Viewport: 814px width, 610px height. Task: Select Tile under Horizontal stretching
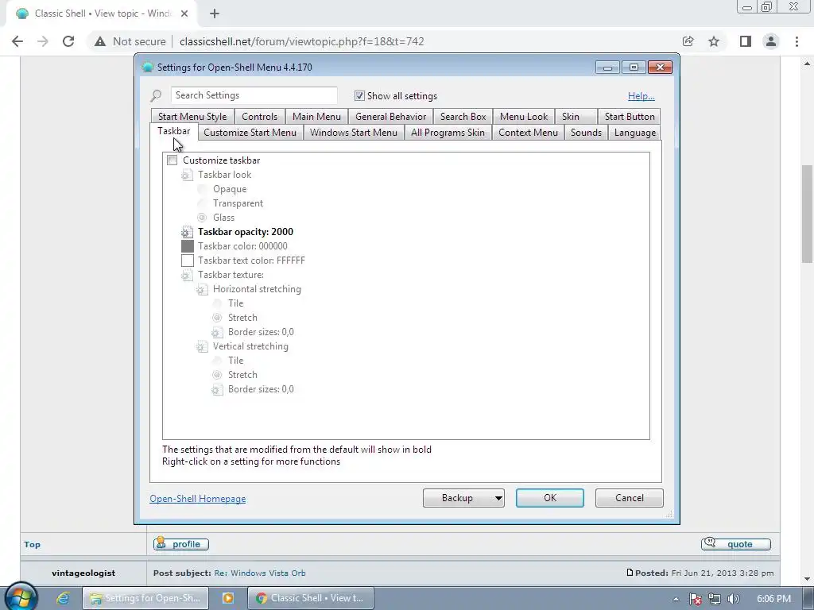tap(217, 303)
